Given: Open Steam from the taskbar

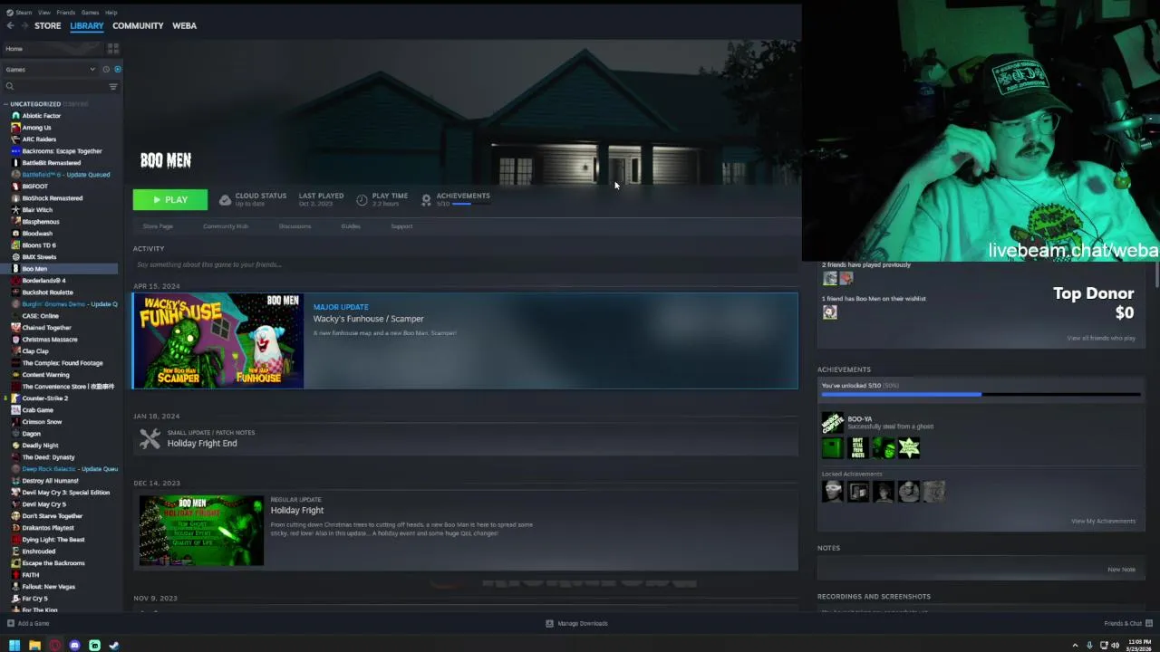Looking at the screenshot, I should (x=114, y=646).
